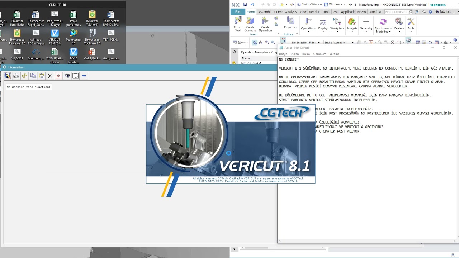Click Create Operation in the NX ribbon
Screen dimensions: 459x258
pos(265,24)
